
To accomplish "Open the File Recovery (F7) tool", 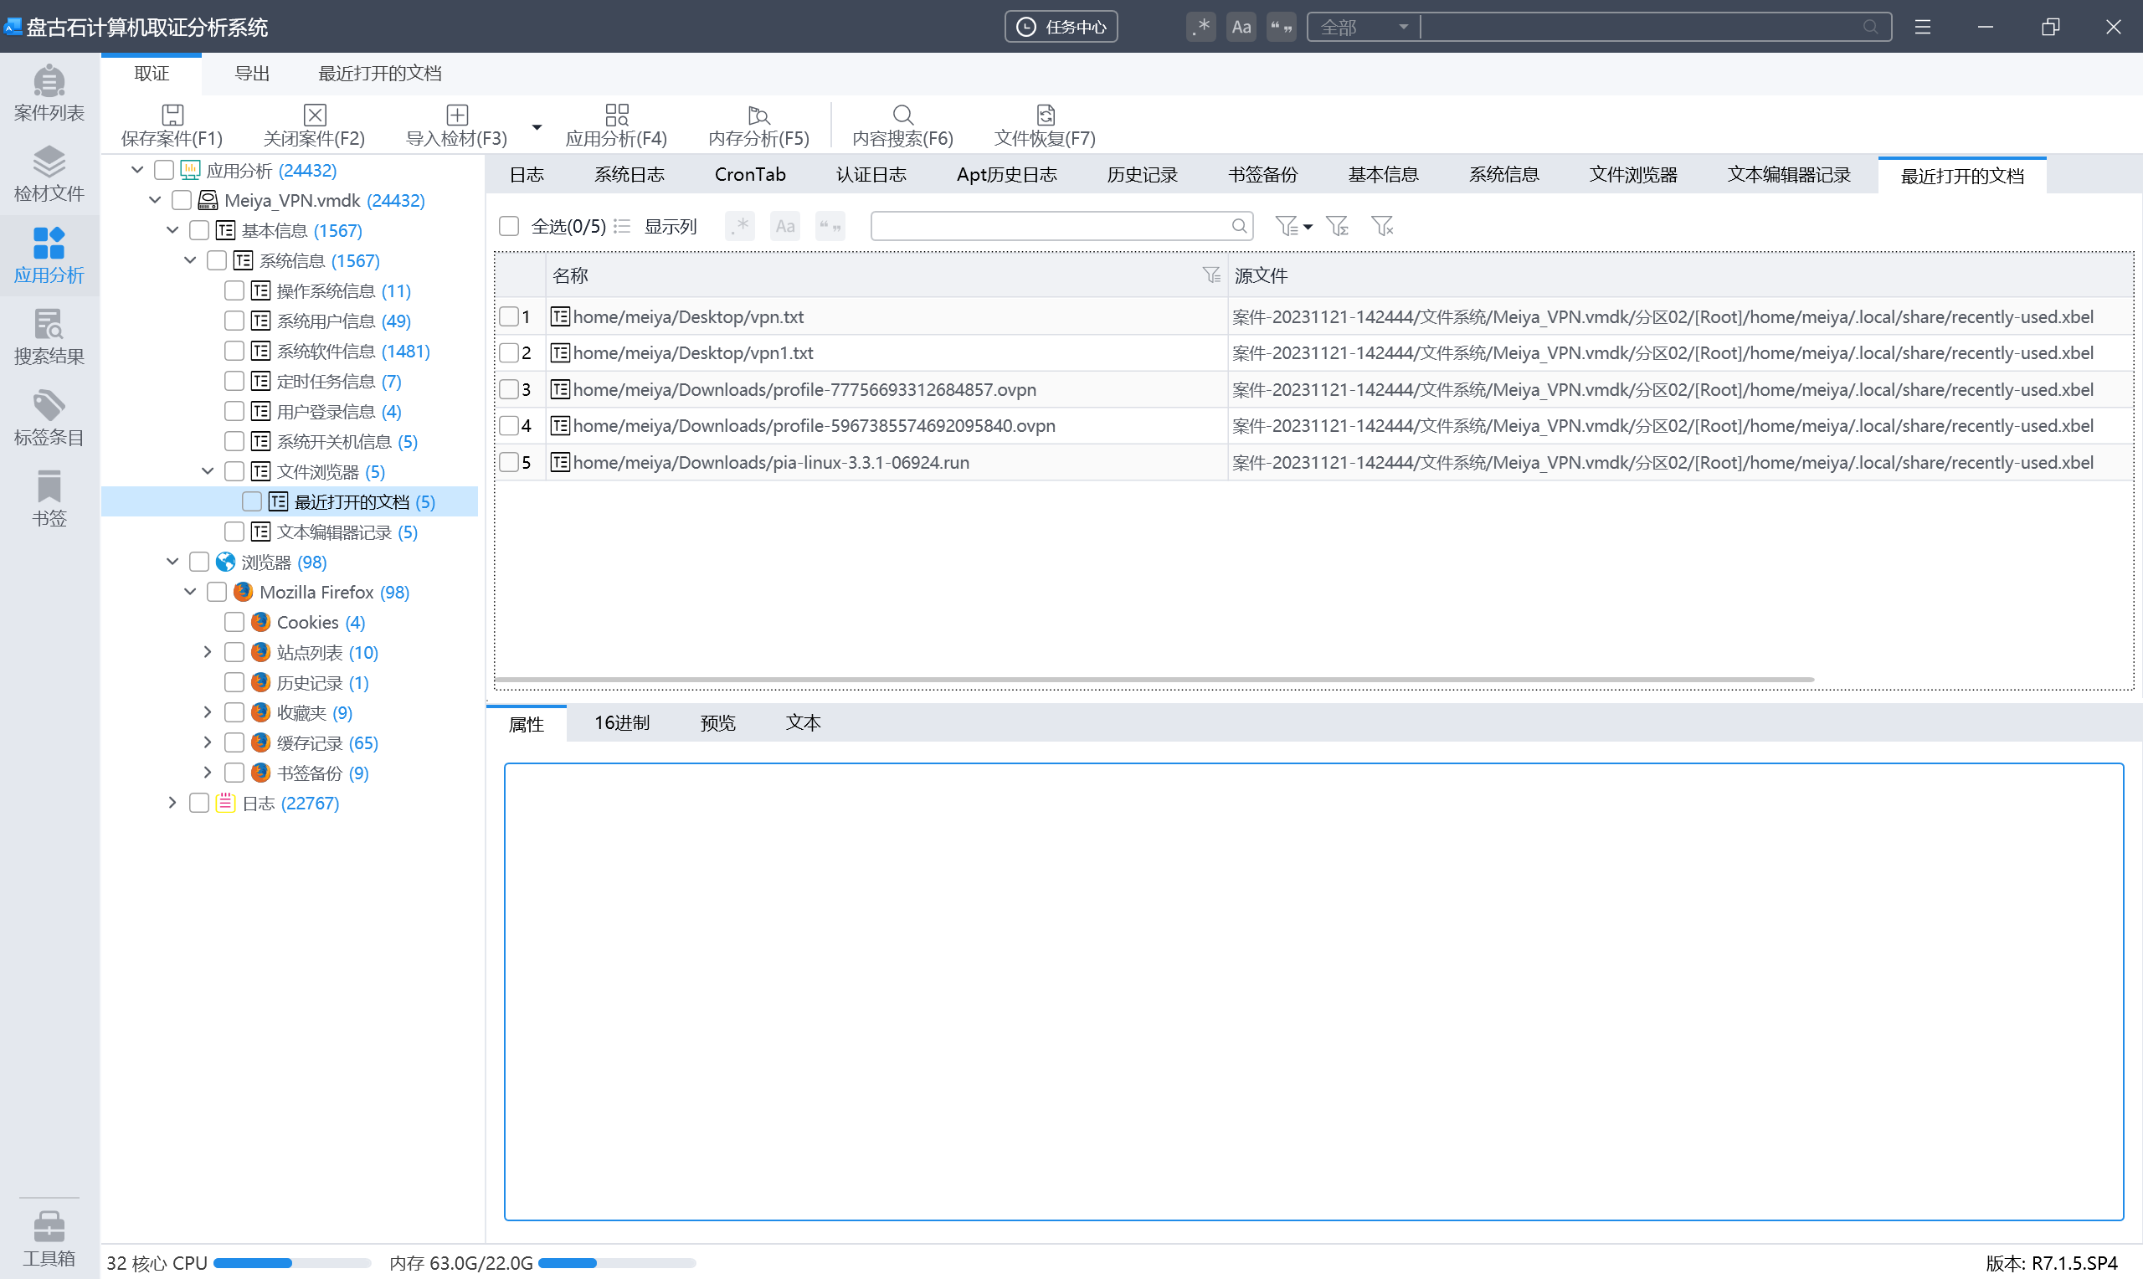I will click(1046, 116).
